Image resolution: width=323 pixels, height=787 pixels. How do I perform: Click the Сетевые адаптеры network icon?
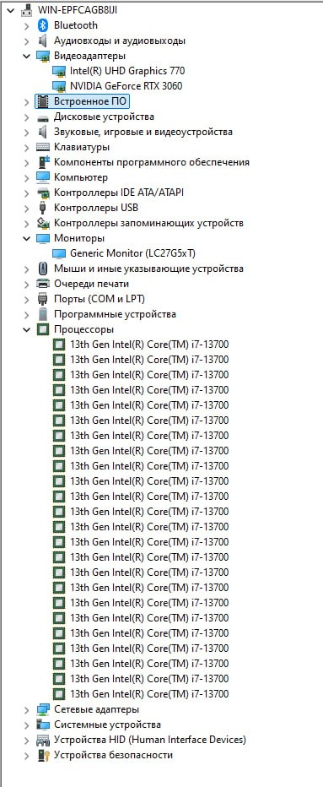(x=43, y=709)
